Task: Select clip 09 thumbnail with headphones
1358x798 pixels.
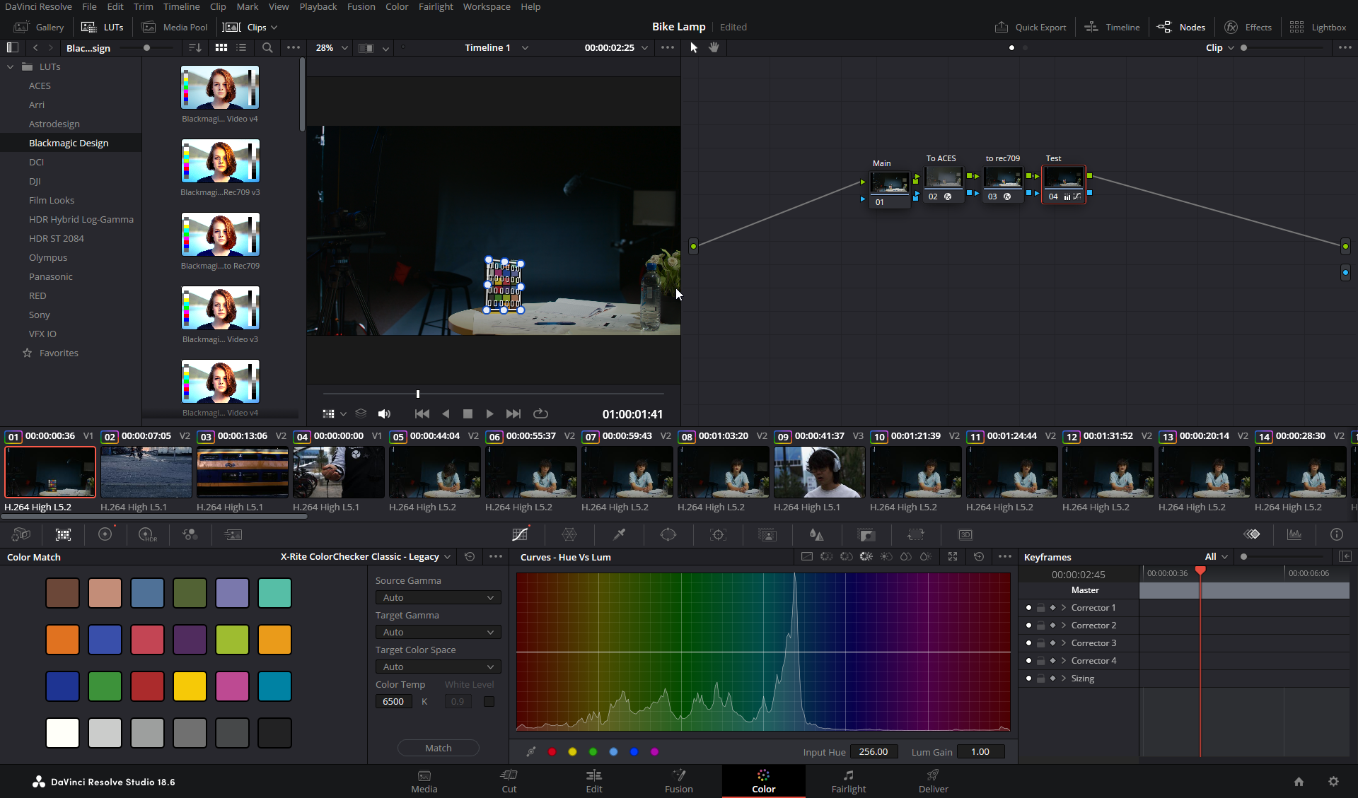Action: 819,471
